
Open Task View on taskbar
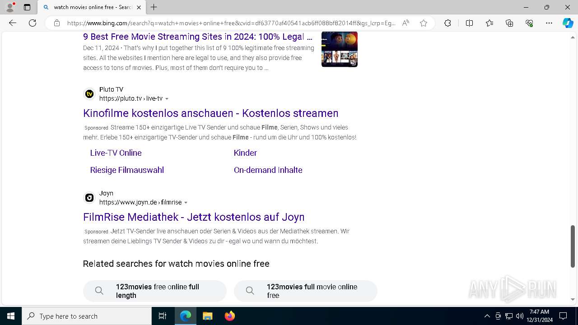click(x=163, y=316)
